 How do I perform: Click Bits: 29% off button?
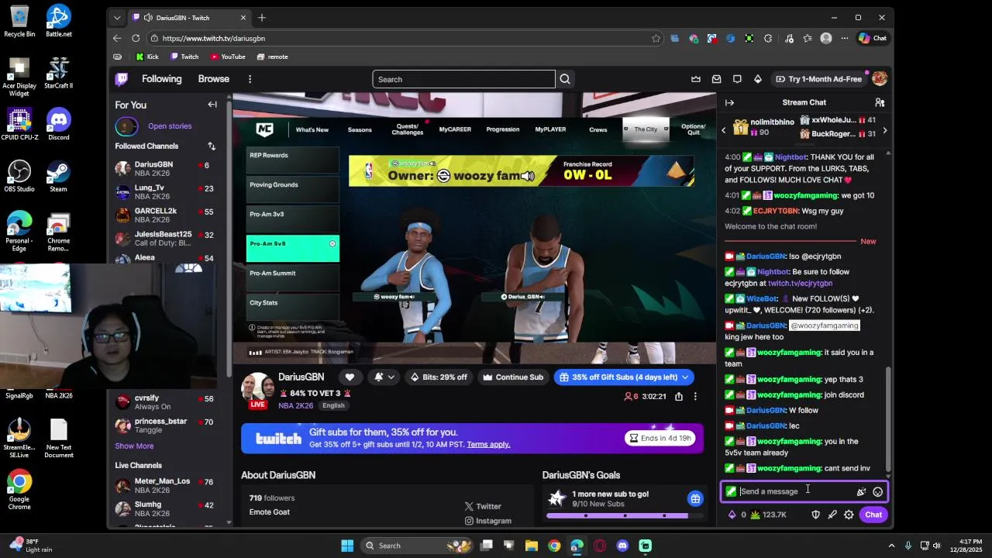click(x=439, y=377)
